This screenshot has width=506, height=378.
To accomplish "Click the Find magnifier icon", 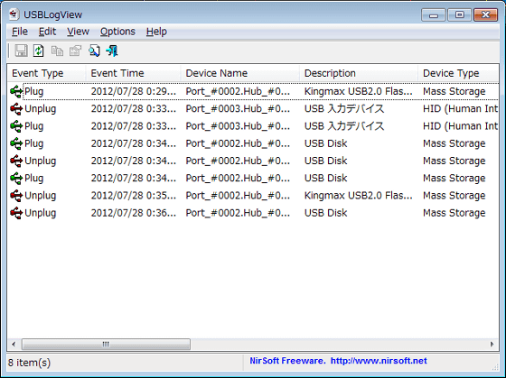I will (94, 51).
